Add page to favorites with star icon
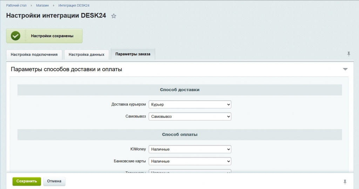This screenshot has width=359, height=189. [x=114, y=16]
